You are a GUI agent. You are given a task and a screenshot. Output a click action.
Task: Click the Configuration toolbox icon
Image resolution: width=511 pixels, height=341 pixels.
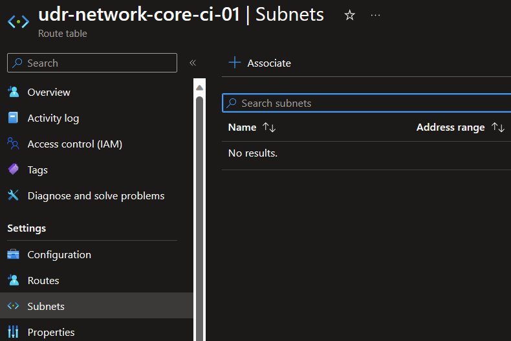pos(14,254)
